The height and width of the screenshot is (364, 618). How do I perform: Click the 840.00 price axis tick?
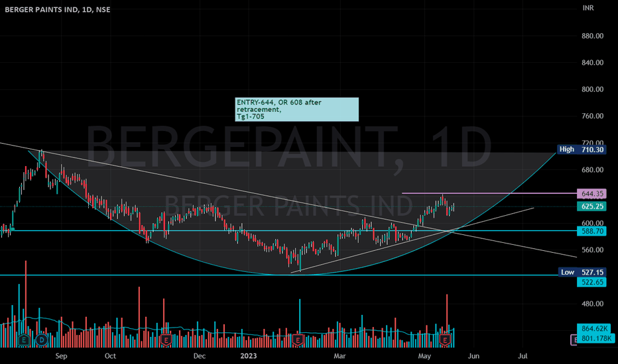592,63
